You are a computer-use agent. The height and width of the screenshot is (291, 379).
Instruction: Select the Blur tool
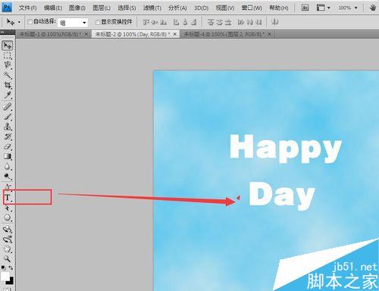(8, 167)
